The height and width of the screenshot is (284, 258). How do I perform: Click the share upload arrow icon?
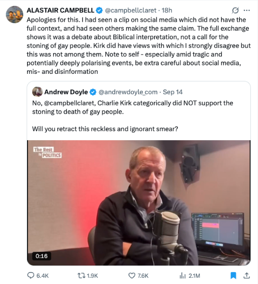(247, 275)
